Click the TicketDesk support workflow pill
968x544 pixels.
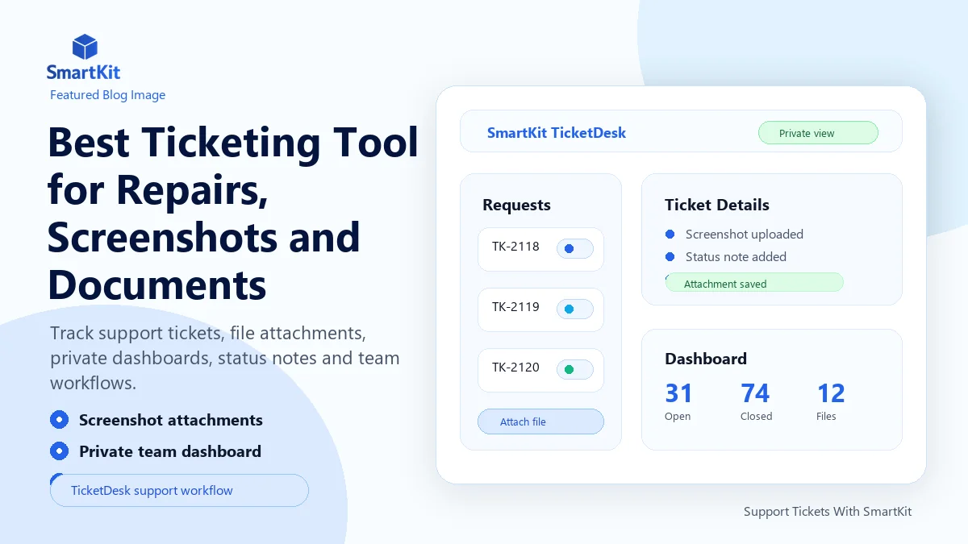(179, 490)
